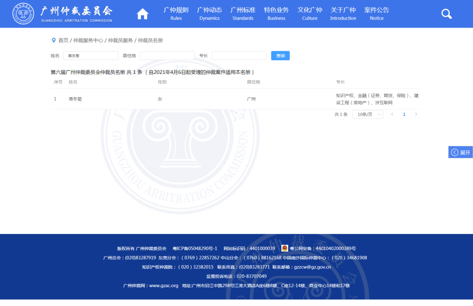Viewport: 473px width, 306px height.
Task: Click the 居住地 column header
Action: point(254,82)
